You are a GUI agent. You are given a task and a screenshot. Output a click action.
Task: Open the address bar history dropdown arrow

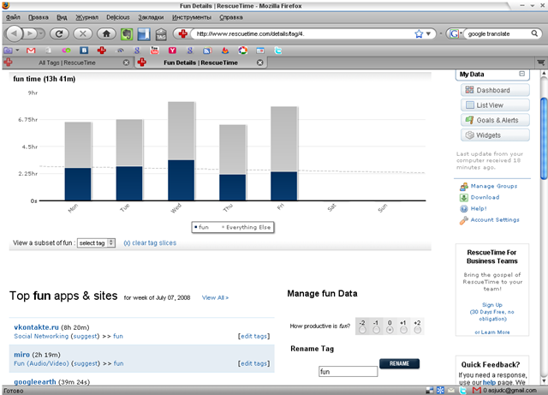[428, 33]
